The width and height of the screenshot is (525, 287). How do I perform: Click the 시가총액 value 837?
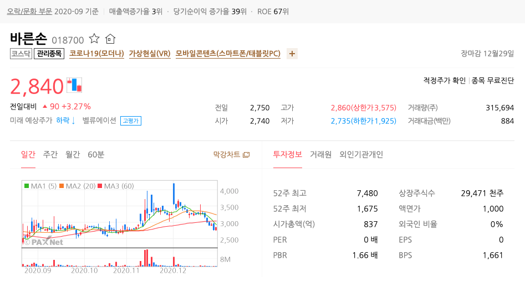tap(371, 224)
